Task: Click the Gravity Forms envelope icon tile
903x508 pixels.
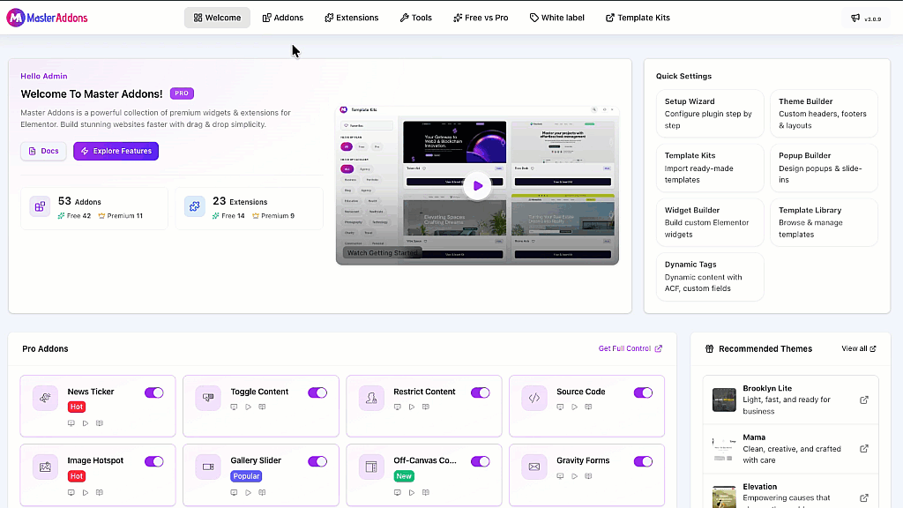Action: tap(534, 467)
